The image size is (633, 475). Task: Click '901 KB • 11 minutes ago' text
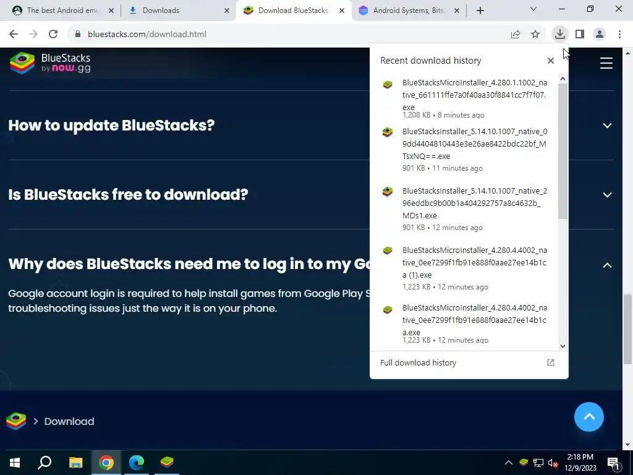(x=443, y=168)
